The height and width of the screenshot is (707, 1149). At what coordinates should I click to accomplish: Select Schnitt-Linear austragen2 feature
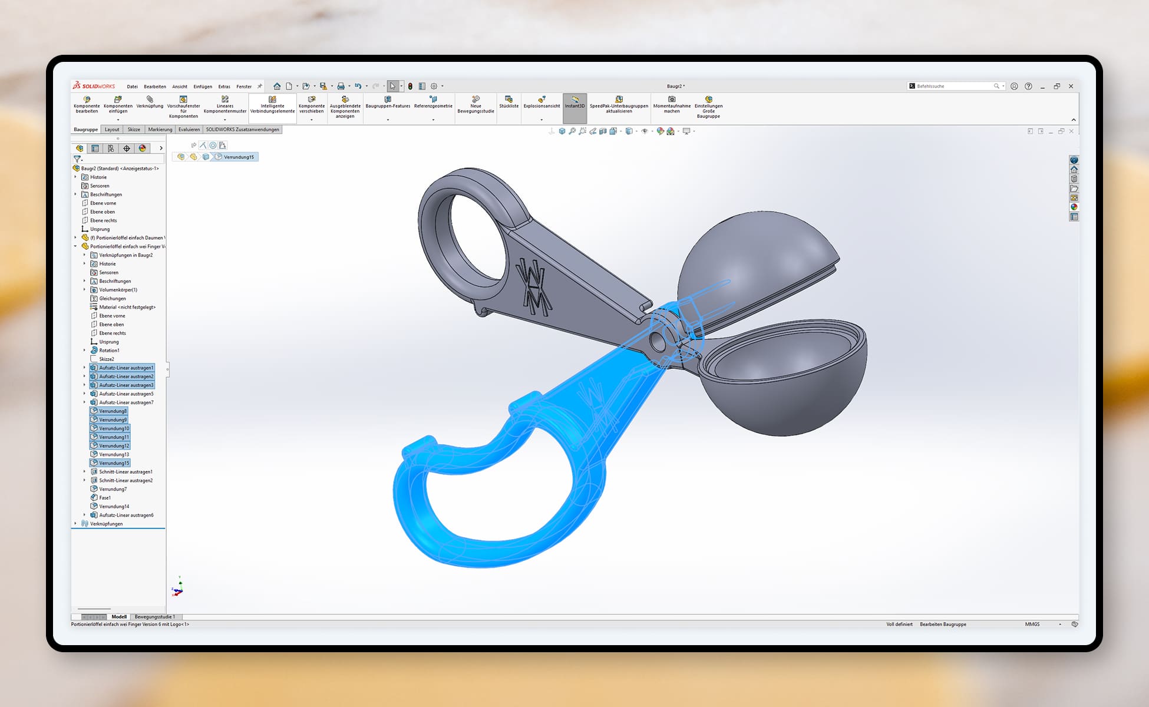click(121, 480)
